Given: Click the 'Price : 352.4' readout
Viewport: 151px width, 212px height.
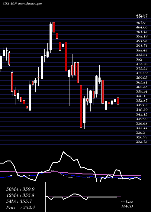Looking at the screenshot, I should (21, 207).
